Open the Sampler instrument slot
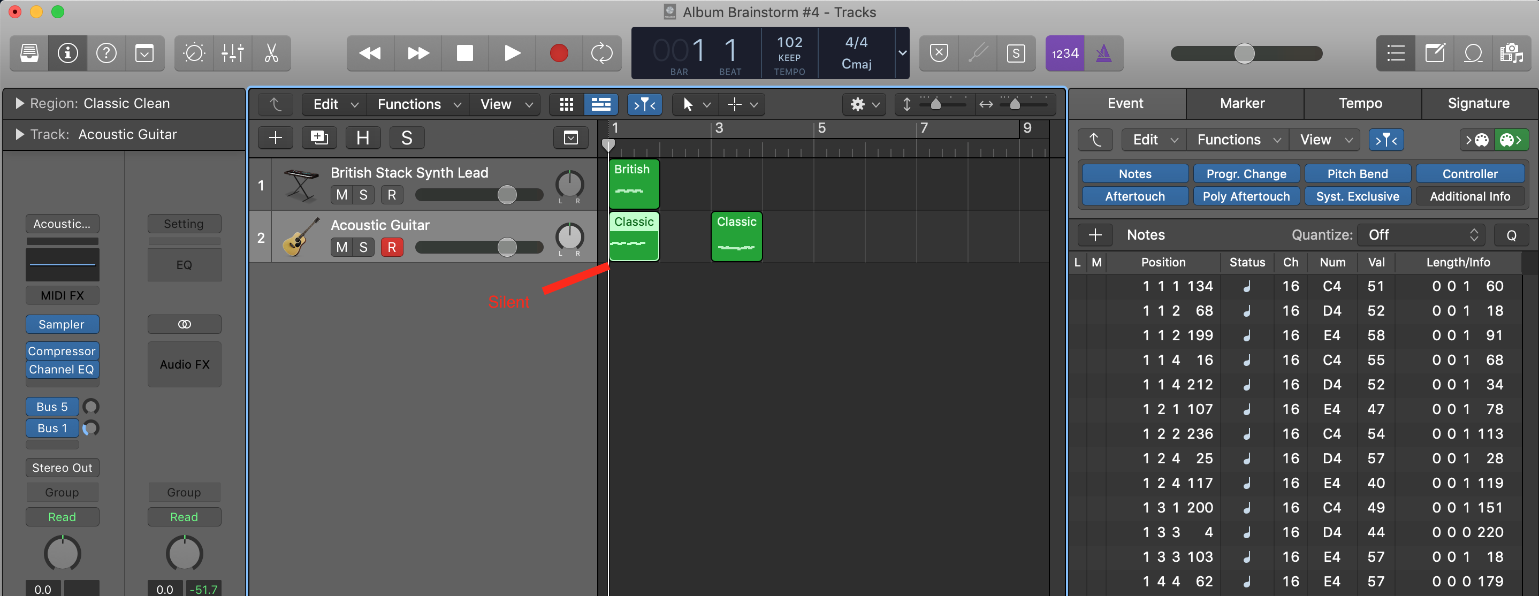Screen dimensions: 1539x596 pos(62,324)
